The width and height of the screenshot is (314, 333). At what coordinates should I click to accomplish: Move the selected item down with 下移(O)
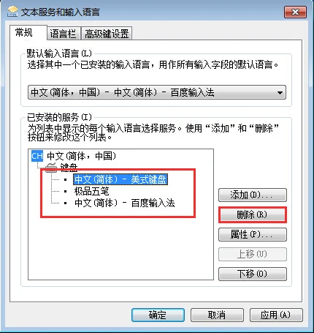(x=253, y=274)
